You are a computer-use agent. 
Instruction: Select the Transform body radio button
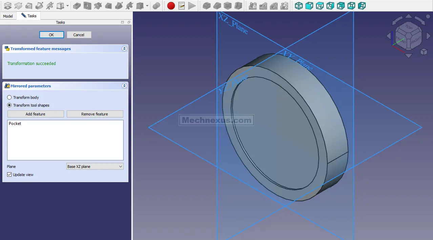pos(9,97)
